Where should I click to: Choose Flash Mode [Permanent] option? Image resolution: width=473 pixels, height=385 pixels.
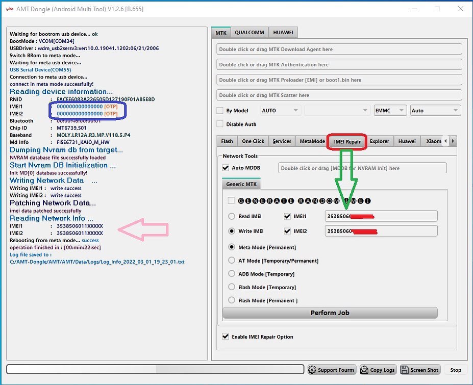pyautogui.click(x=231, y=300)
